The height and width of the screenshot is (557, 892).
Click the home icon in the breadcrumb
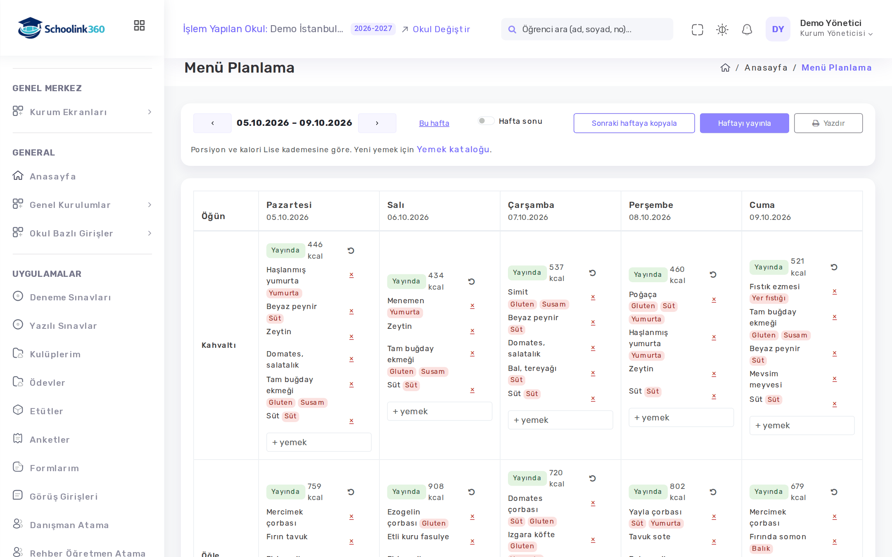point(725,68)
